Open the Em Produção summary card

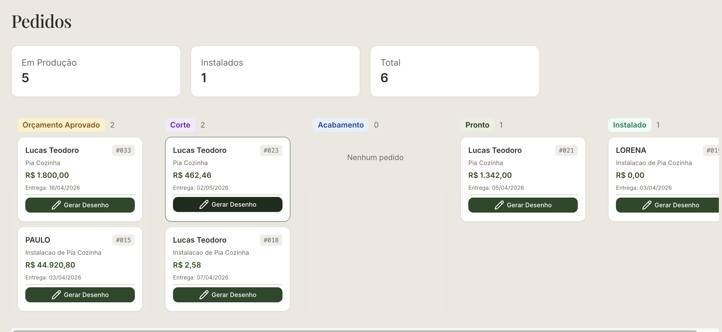tap(96, 71)
